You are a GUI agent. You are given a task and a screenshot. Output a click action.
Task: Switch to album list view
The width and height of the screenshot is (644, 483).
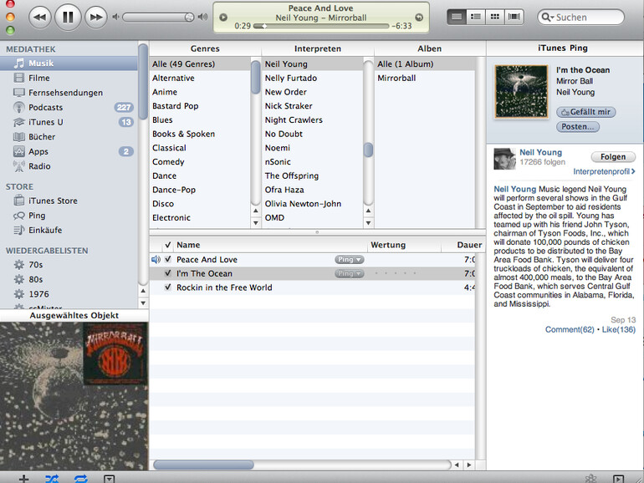pyautogui.click(x=476, y=17)
